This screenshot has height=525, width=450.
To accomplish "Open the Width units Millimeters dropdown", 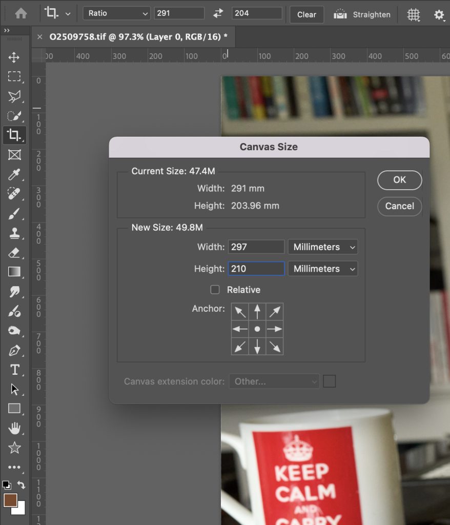I will [323, 247].
